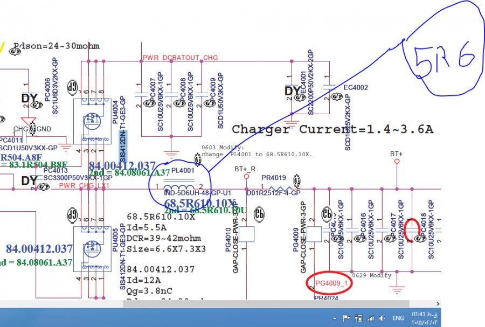Switch input language via ENG indicator
The height and width of the screenshot is (327, 485).
pos(398,318)
